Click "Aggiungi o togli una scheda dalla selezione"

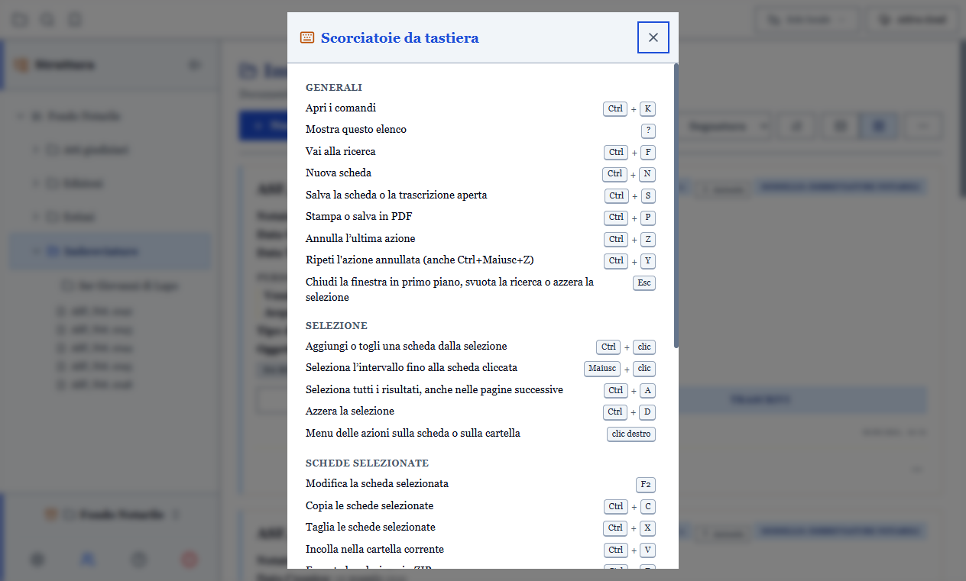[x=407, y=347]
